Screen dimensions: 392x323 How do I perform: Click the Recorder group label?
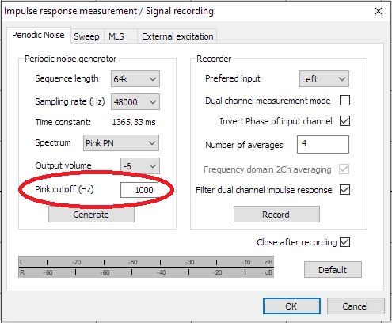[x=214, y=59]
